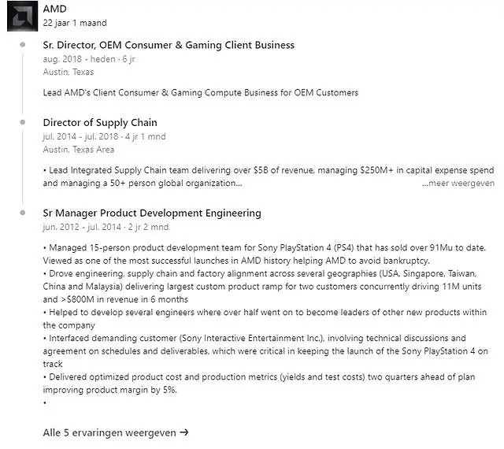Click 'Alle 5 ervaringen weergeven' link

[x=110, y=432]
